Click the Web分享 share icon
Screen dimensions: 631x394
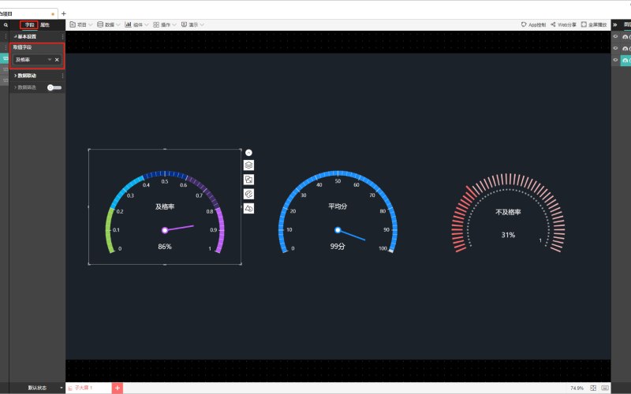pos(554,24)
